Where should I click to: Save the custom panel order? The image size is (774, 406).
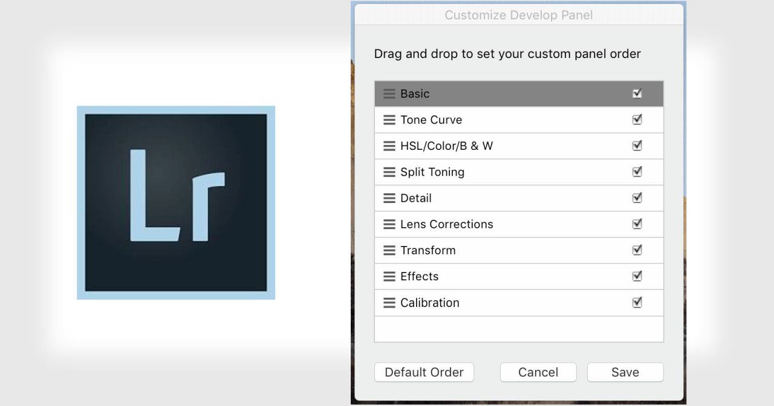(625, 372)
